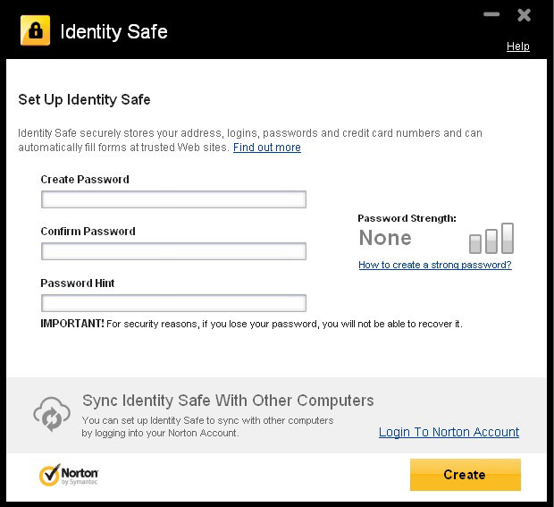Click the shortest password strength bar

pyautogui.click(x=475, y=244)
